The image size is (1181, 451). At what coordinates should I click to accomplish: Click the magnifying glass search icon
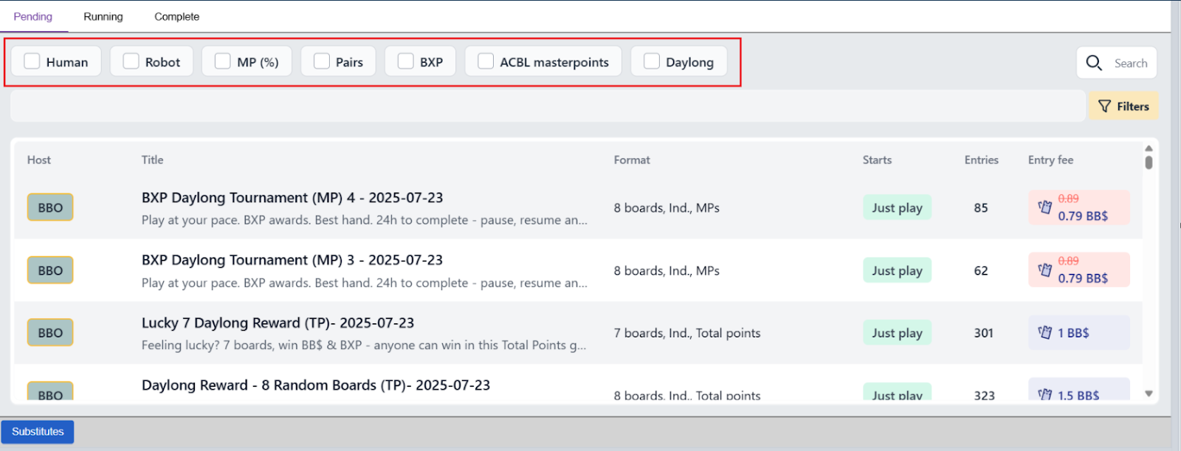[x=1094, y=63]
